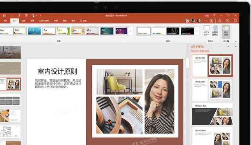The image size is (251, 145).
Task: Open version history clock icon
Action: 227,21
